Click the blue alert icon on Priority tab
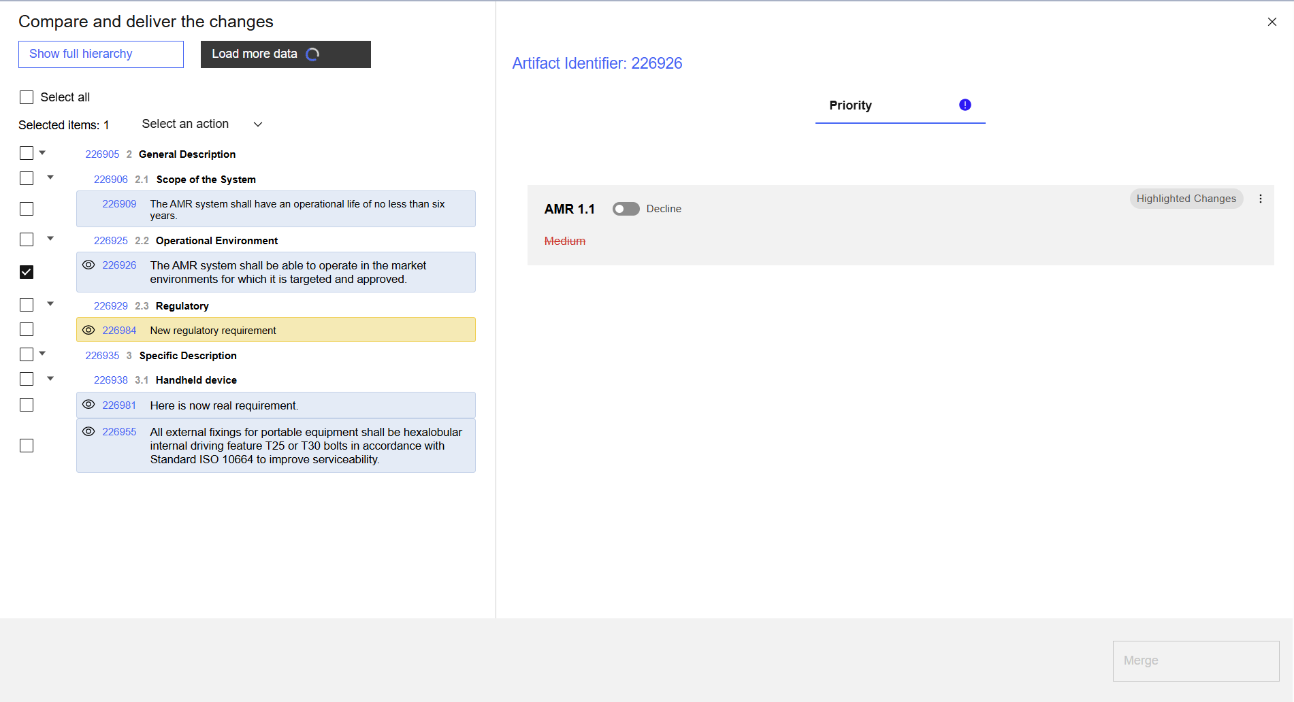The height and width of the screenshot is (702, 1294). click(965, 105)
